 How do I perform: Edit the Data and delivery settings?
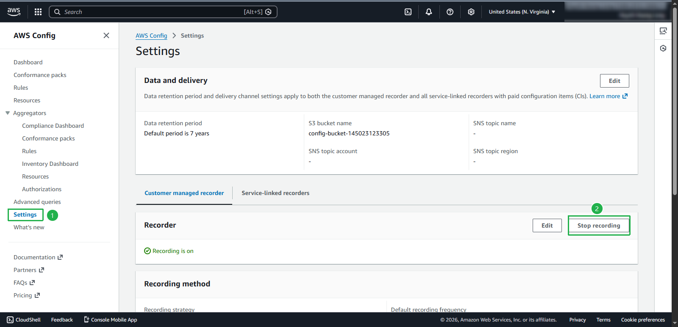614,81
